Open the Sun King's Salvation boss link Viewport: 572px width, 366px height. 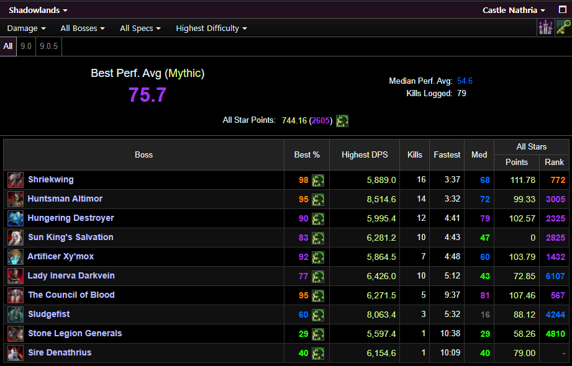[71, 237]
